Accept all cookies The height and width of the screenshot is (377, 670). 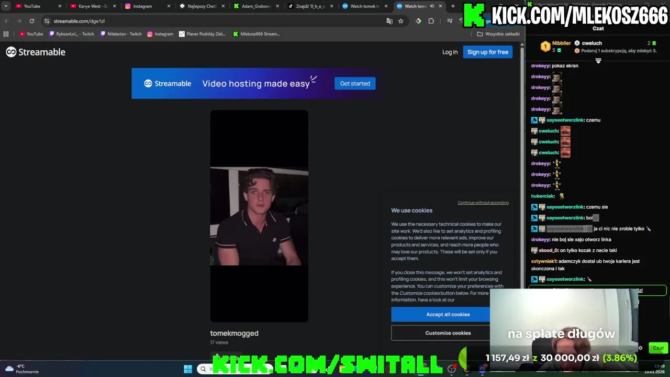coord(448,314)
